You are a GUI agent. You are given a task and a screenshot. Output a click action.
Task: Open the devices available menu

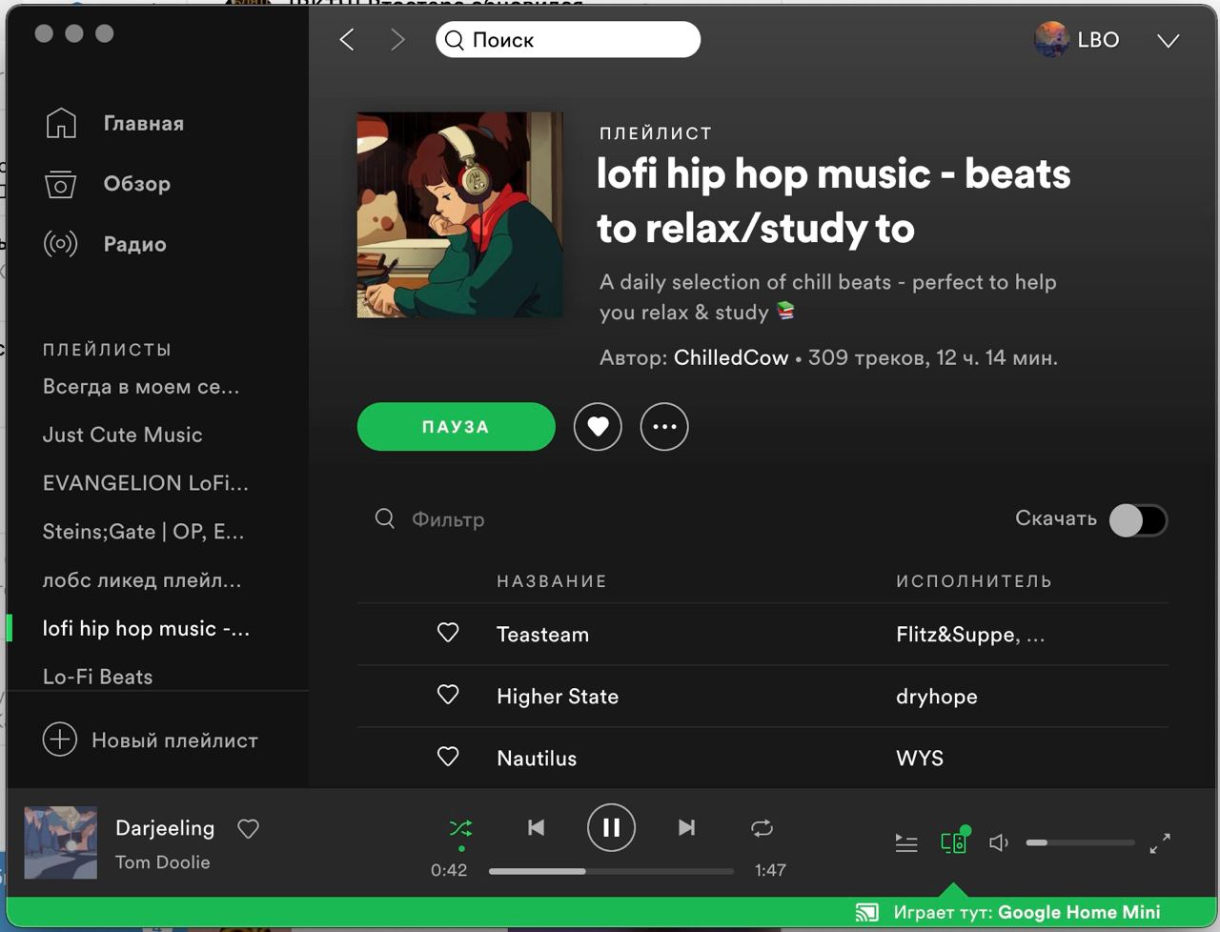[x=954, y=841]
